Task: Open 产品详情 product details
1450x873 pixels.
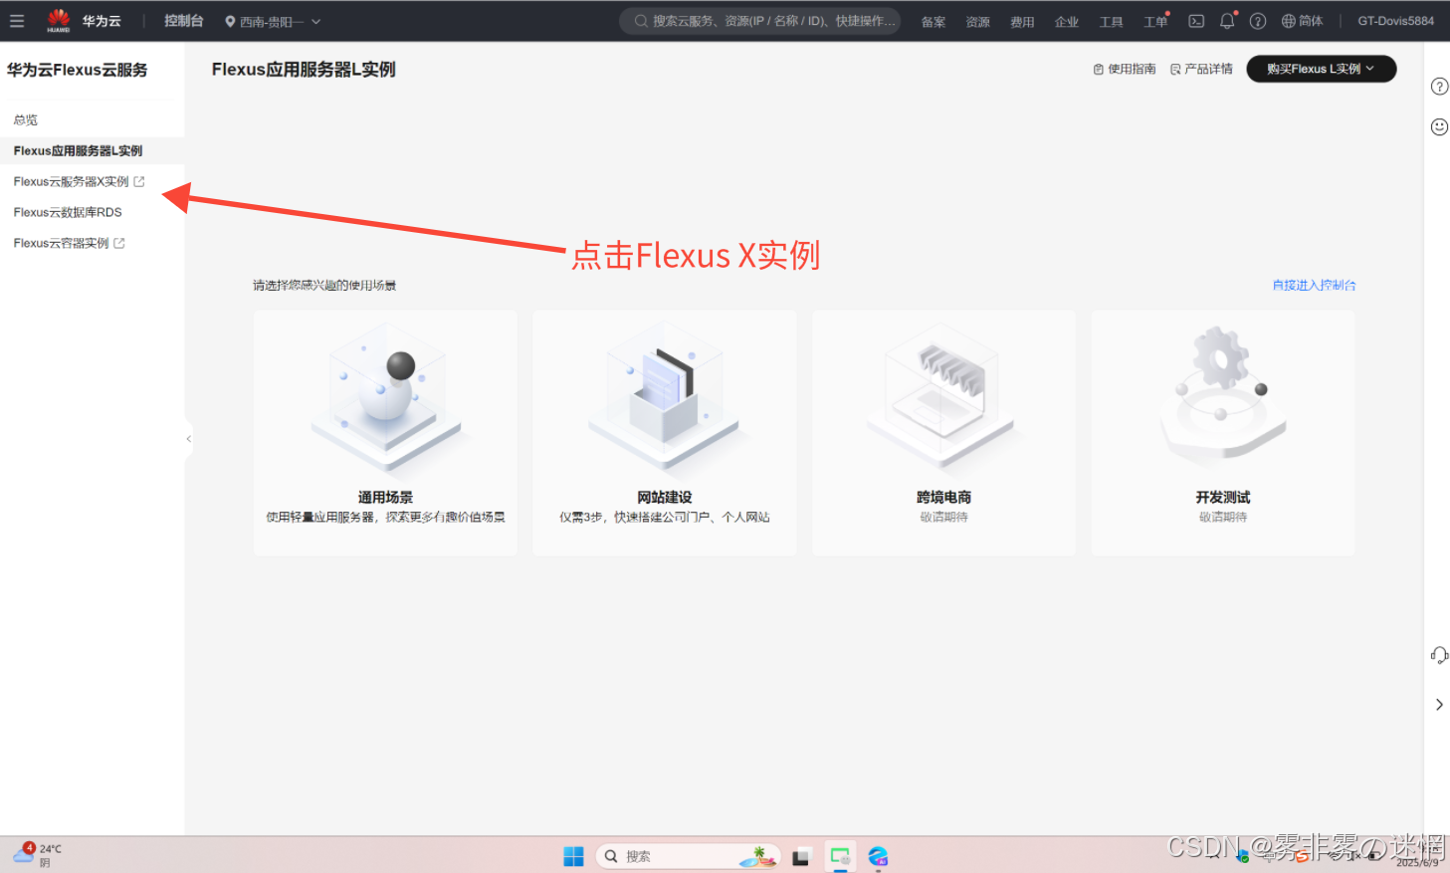Action: [x=1201, y=70]
